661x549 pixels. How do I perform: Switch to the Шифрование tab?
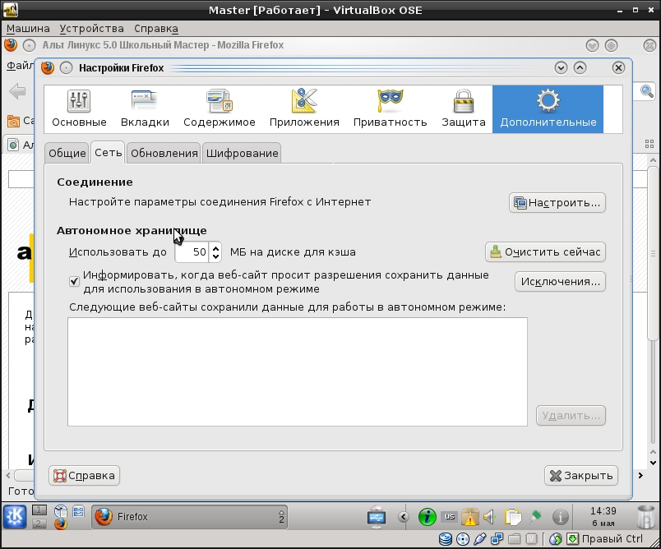242,153
